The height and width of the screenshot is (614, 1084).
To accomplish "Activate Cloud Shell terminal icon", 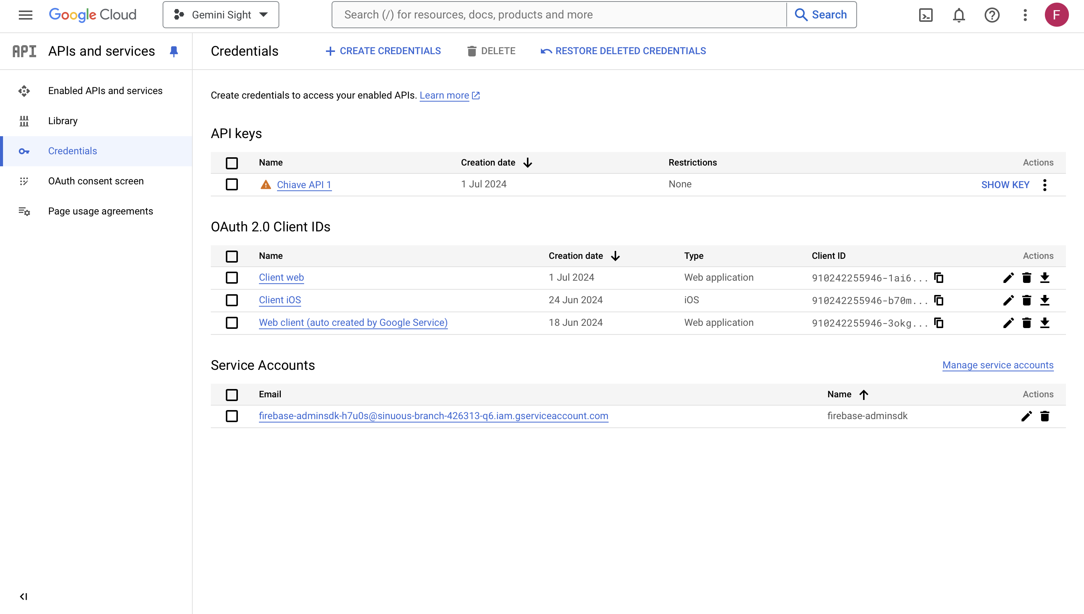I will (926, 15).
